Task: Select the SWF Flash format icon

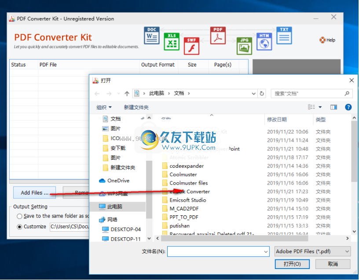Action: pyautogui.click(x=191, y=46)
